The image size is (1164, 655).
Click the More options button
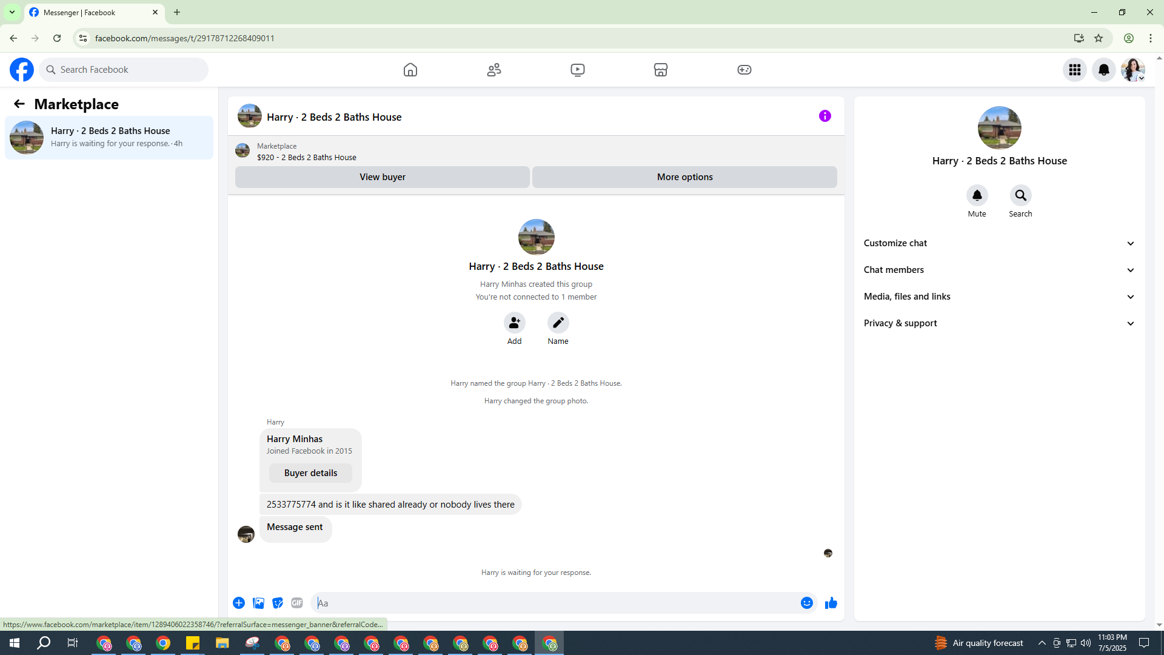pyautogui.click(x=684, y=177)
